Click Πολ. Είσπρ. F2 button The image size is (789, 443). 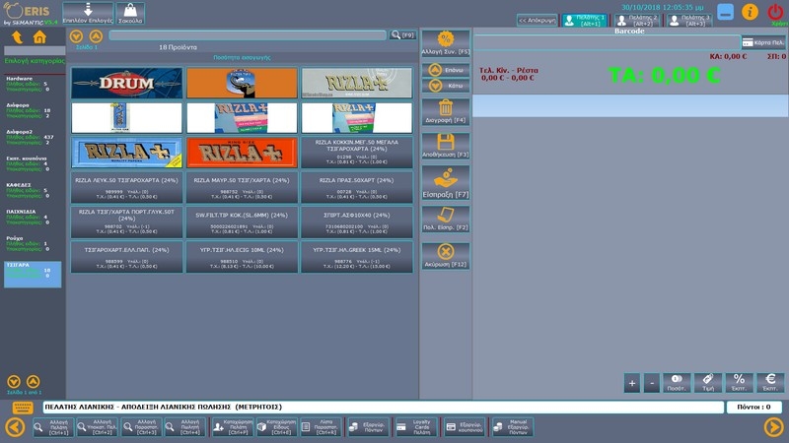click(446, 219)
